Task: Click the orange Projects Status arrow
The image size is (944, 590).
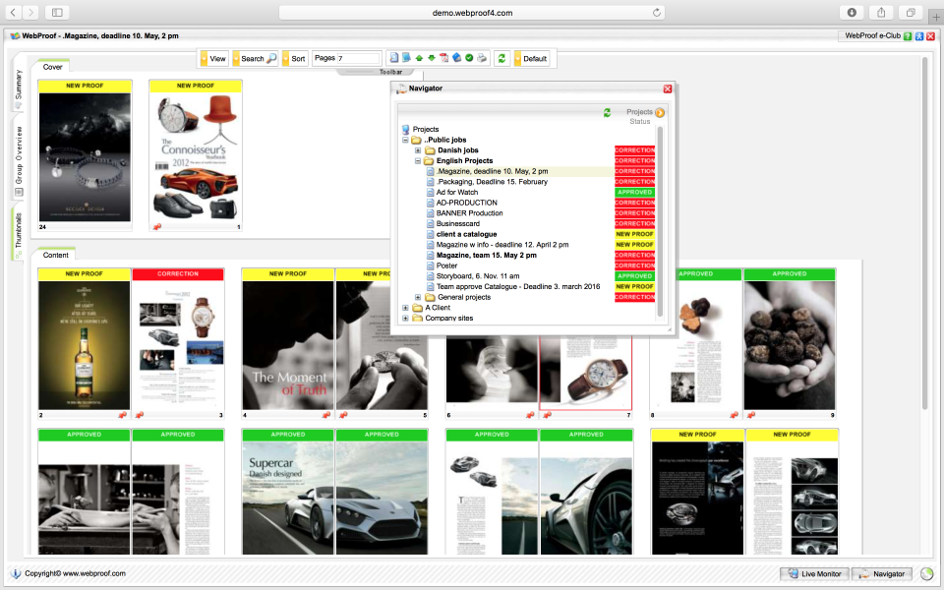Action: click(x=660, y=112)
